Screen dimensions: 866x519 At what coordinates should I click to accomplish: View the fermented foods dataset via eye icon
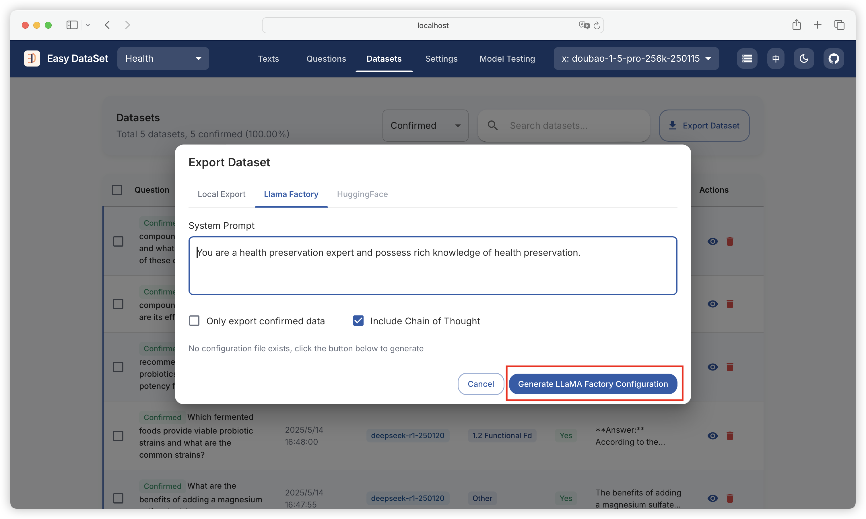click(x=712, y=436)
